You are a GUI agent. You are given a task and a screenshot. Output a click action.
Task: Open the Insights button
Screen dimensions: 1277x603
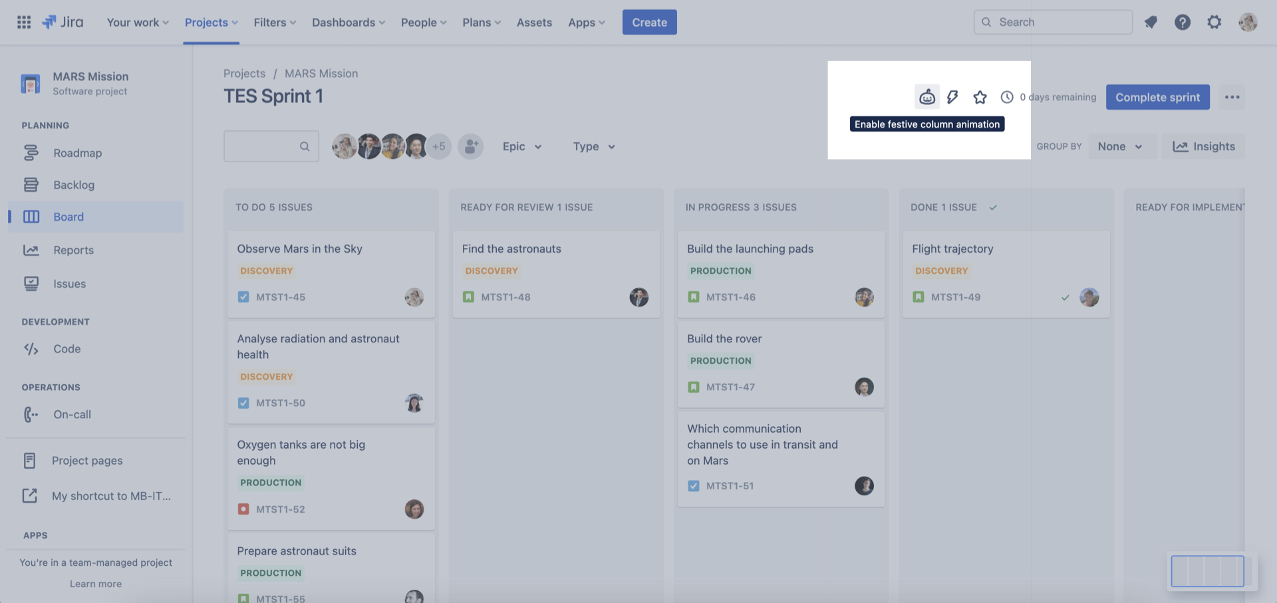[x=1203, y=146]
